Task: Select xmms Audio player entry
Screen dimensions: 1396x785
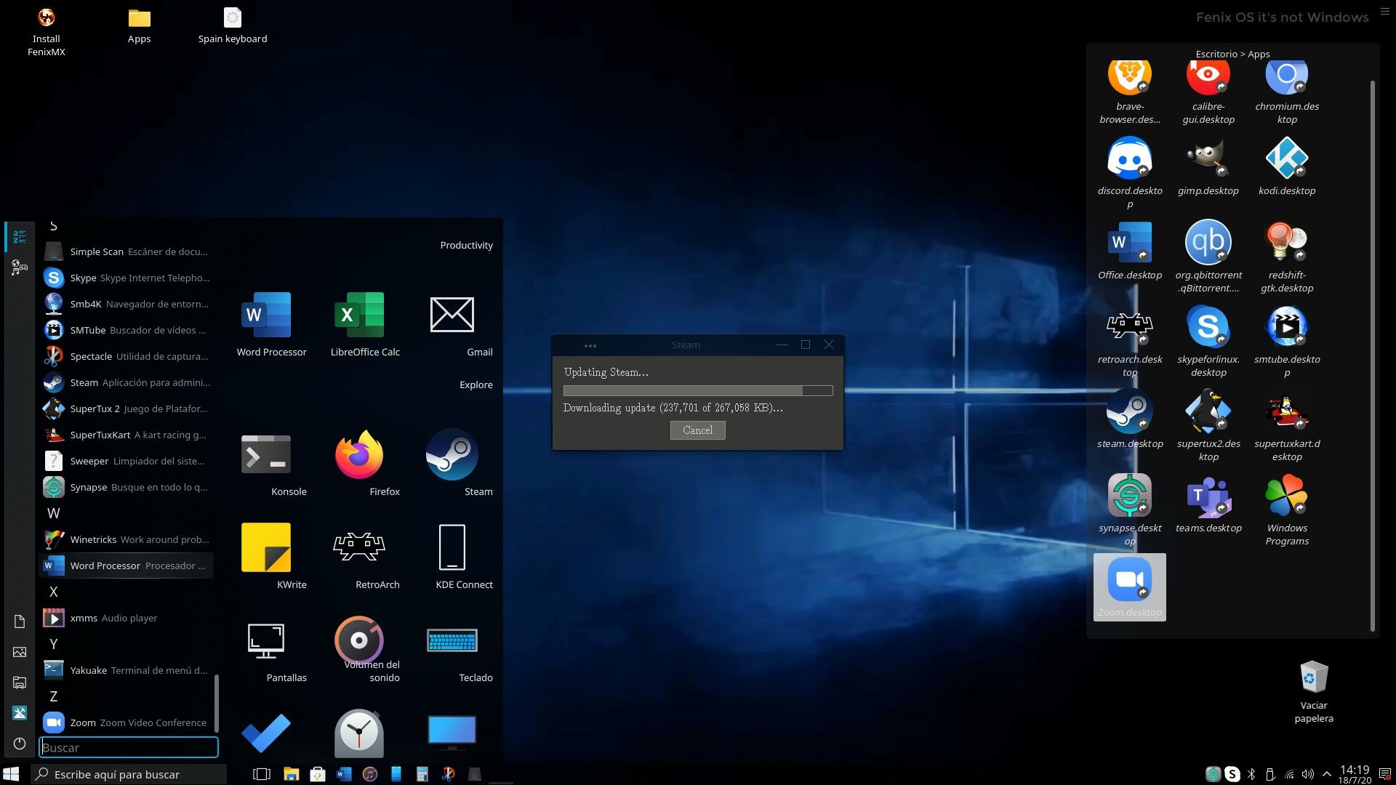Action: (126, 618)
